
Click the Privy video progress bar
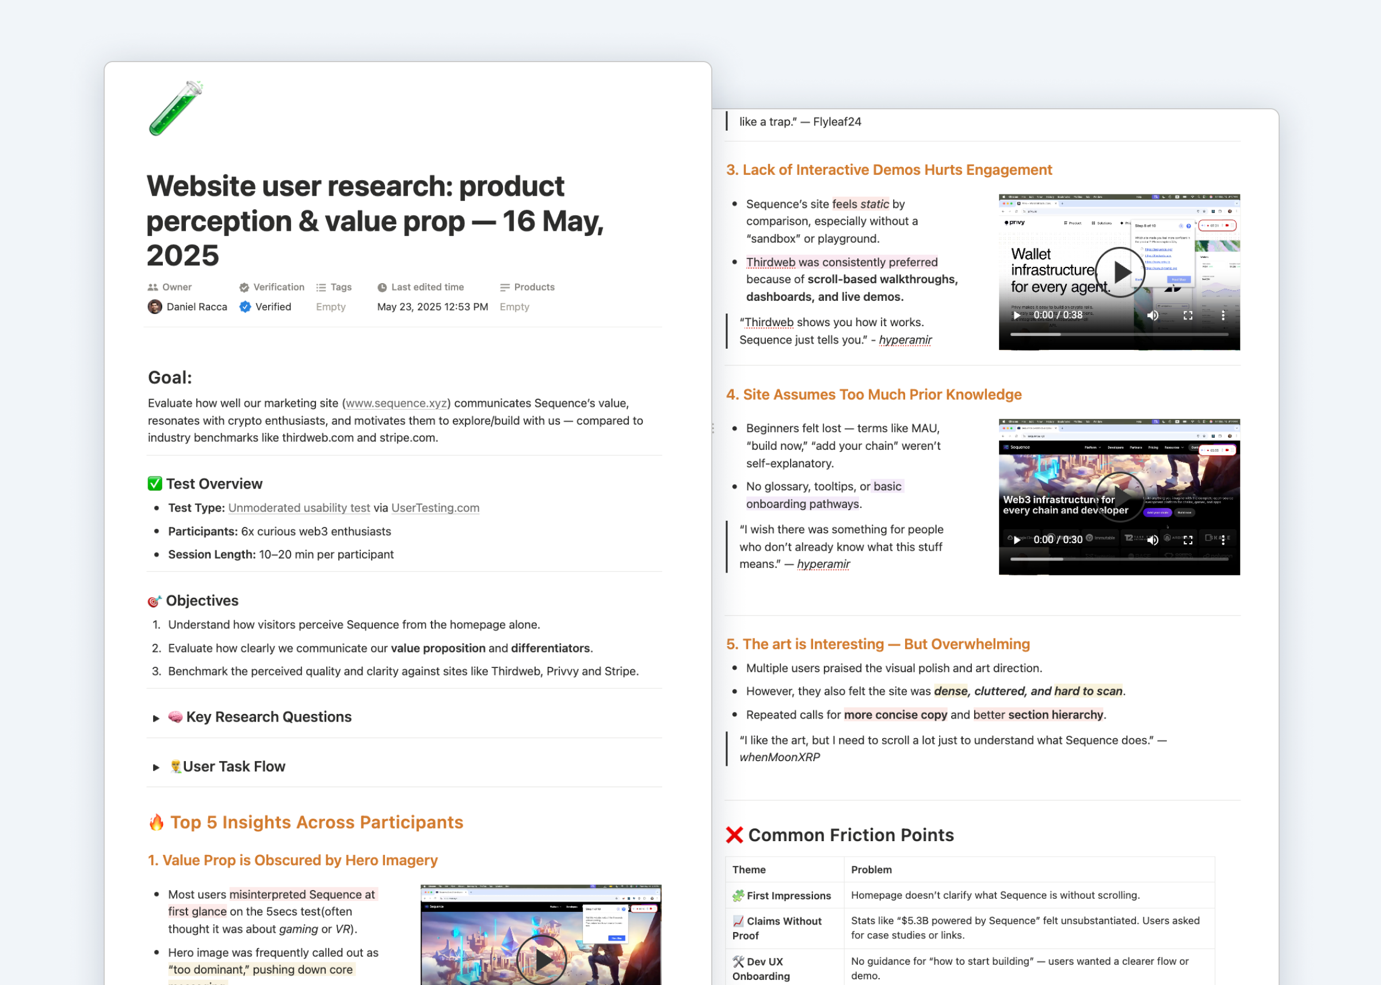point(1119,334)
